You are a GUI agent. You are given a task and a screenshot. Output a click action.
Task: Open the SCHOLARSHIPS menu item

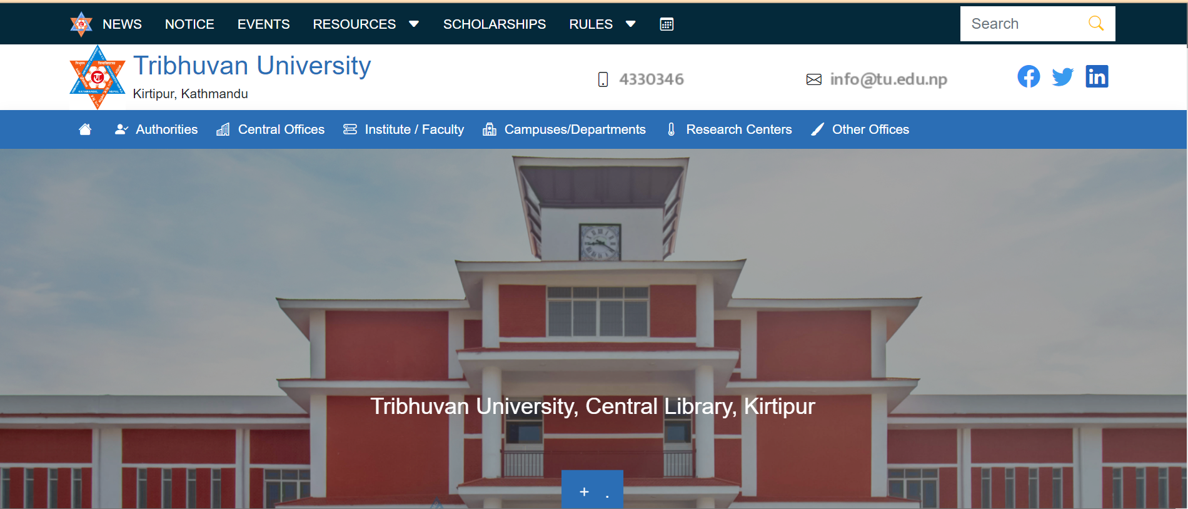(x=495, y=24)
